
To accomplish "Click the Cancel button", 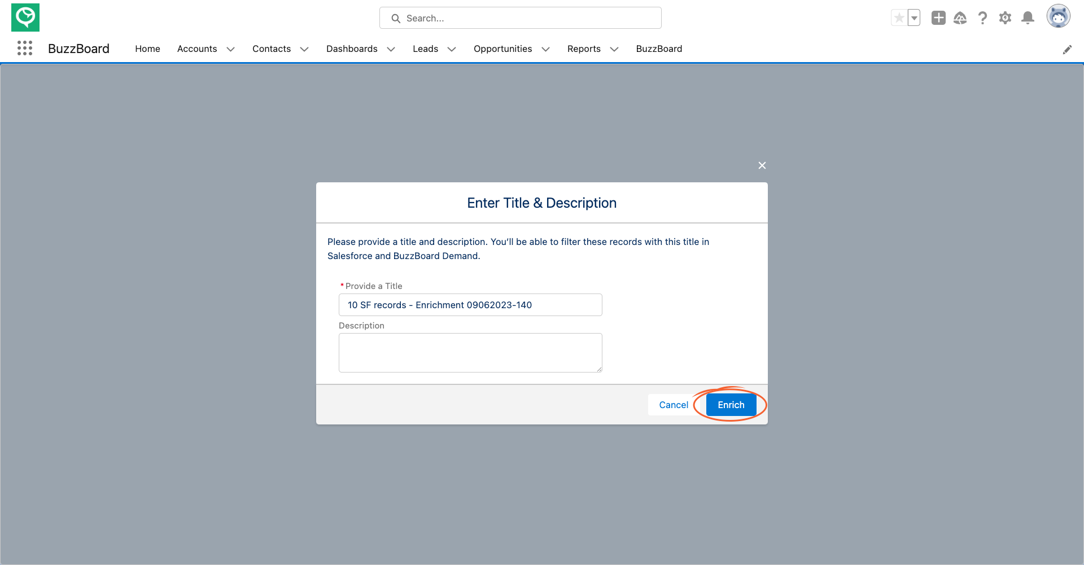I will click(674, 405).
